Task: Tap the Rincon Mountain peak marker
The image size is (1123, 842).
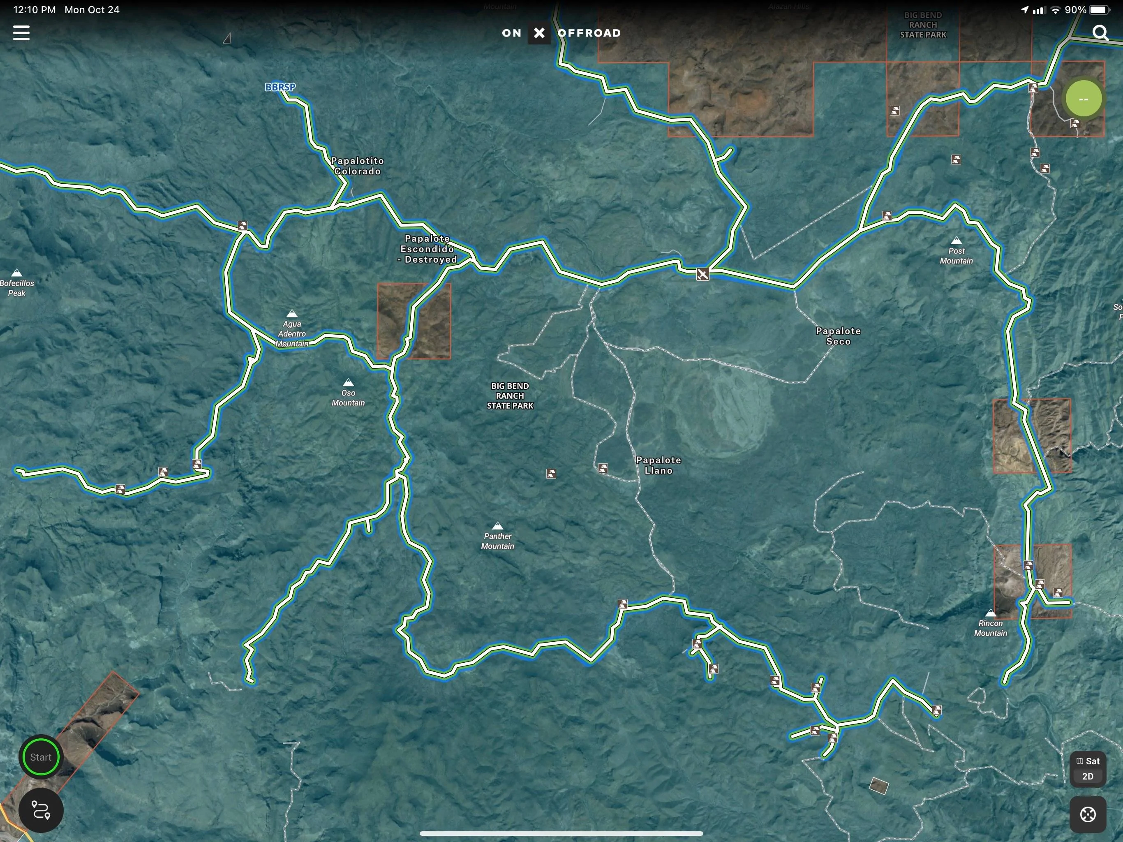Action: coord(991,613)
